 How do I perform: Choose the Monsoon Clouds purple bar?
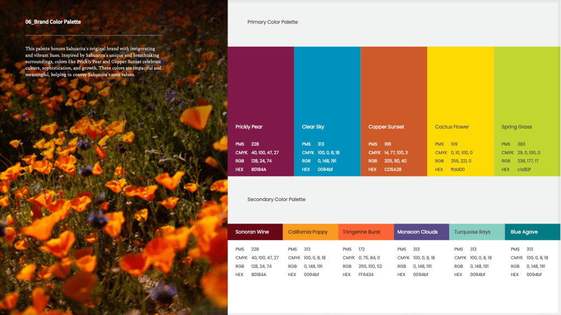[421, 232]
